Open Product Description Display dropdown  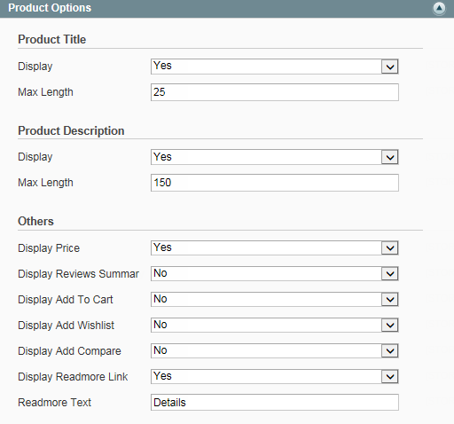[x=275, y=157]
